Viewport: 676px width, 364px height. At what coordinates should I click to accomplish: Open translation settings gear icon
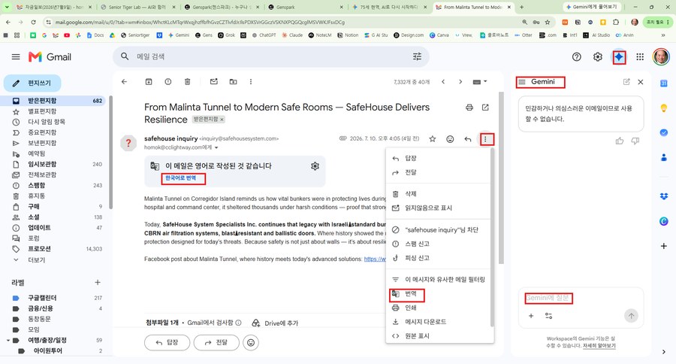point(315,166)
